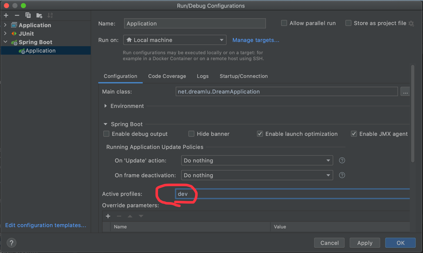The image size is (423, 253).
Task: Copy the selected configuration
Action: (x=28, y=15)
